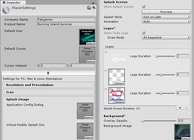Add a logo with the plus button
194x140 pixels.
point(180,108)
